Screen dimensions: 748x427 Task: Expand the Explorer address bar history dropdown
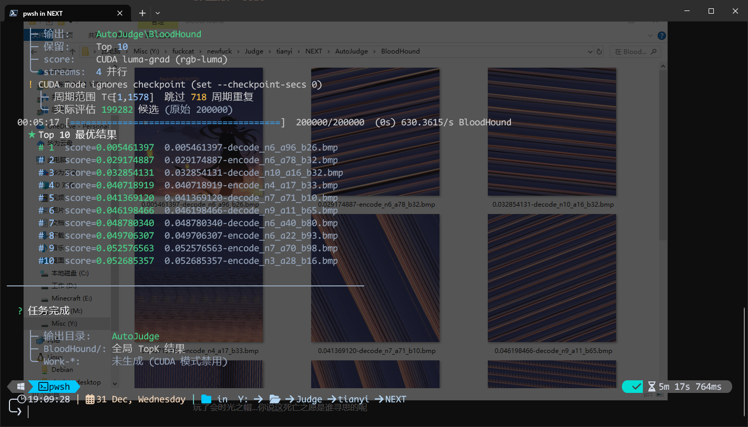click(x=590, y=51)
